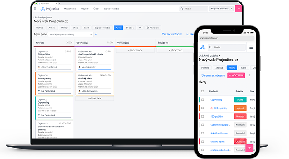Image resolution: width=289 pixels, height=159 pixels.
Task: Click the Projectino logo icon on the phone
Action: point(203,47)
